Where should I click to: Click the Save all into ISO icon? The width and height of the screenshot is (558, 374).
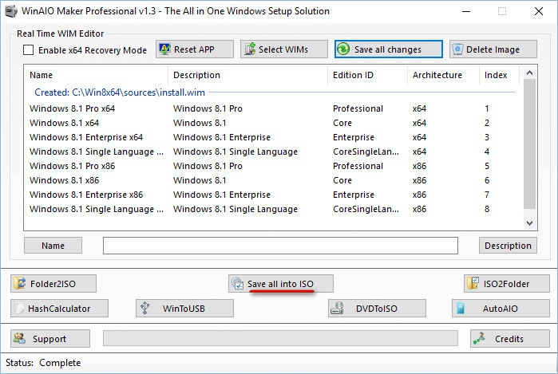click(237, 283)
